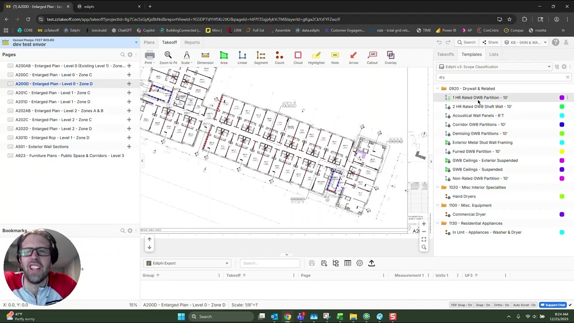Collapse the 1130 - Residential Appliances folder
Viewport: 574px width, 323px height.
click(x=438, y=223)
